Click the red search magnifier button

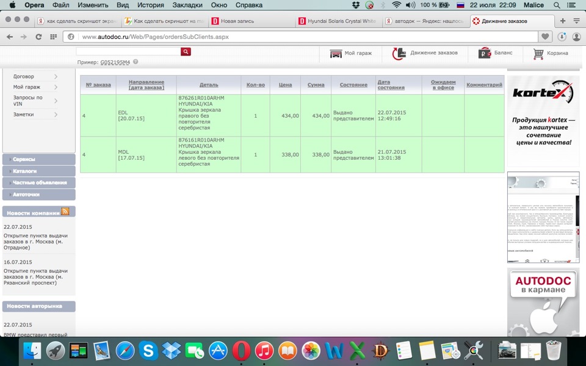tap(186, 51)
